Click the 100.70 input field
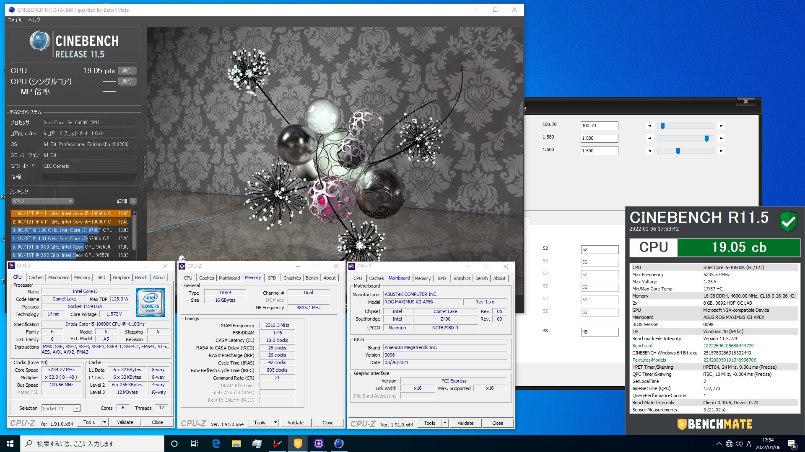Screen dimensions: 805x452 click(599, 126)
